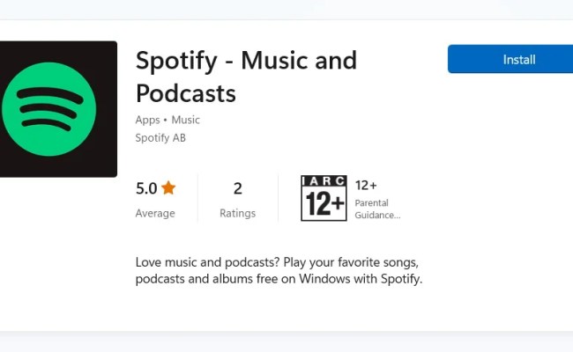Click the green Spotify circle in the logo
573x352 pixels.
point(49,109)
